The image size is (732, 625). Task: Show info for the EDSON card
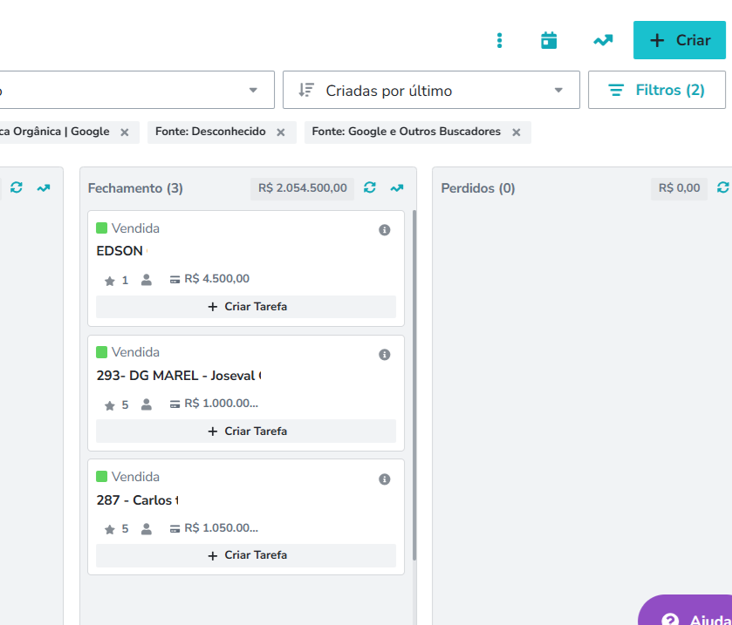click(384, 230)
